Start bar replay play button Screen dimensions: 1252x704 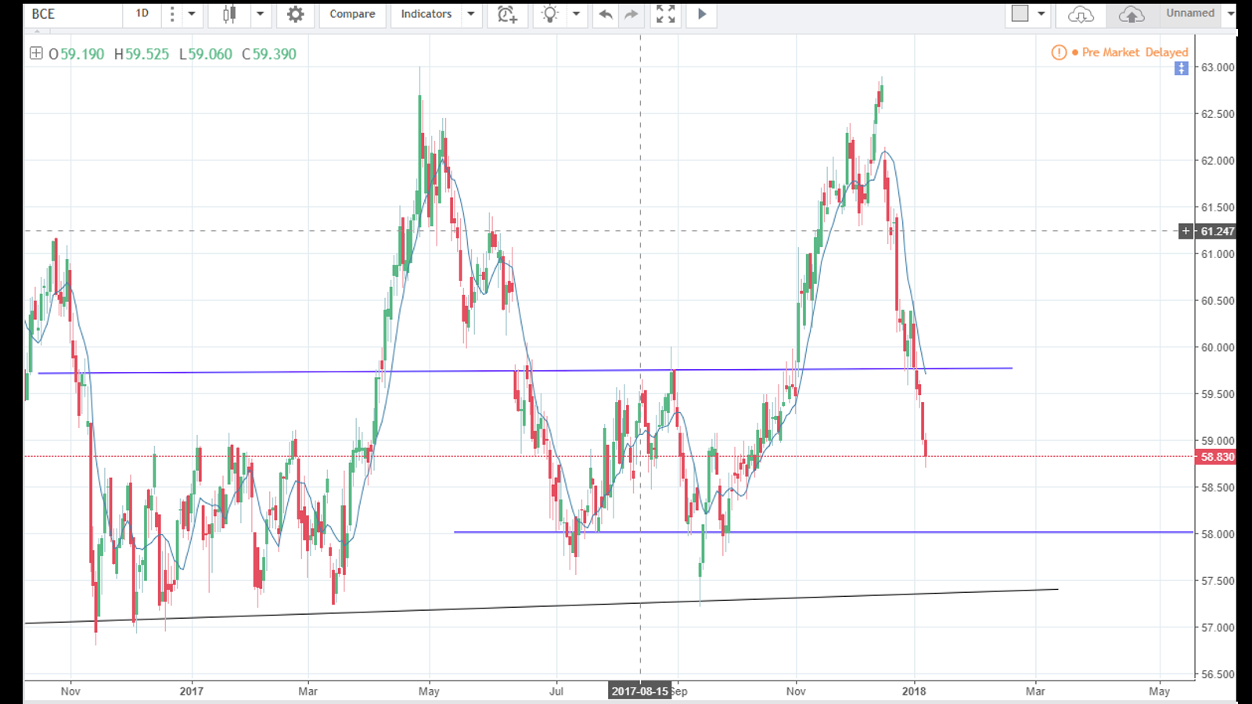pos(702,14)
